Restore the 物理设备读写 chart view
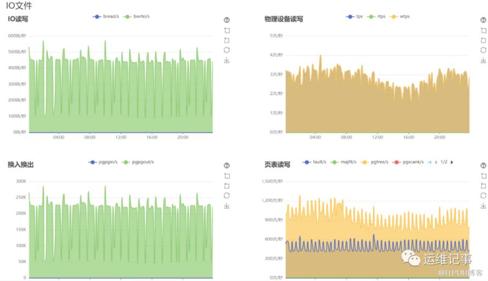This screenshot has height=281, width=488. (483, 50)
